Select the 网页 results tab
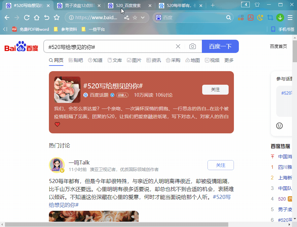This screenshot has width=297, height=227. pyautogui.click(x=56, y=60)
